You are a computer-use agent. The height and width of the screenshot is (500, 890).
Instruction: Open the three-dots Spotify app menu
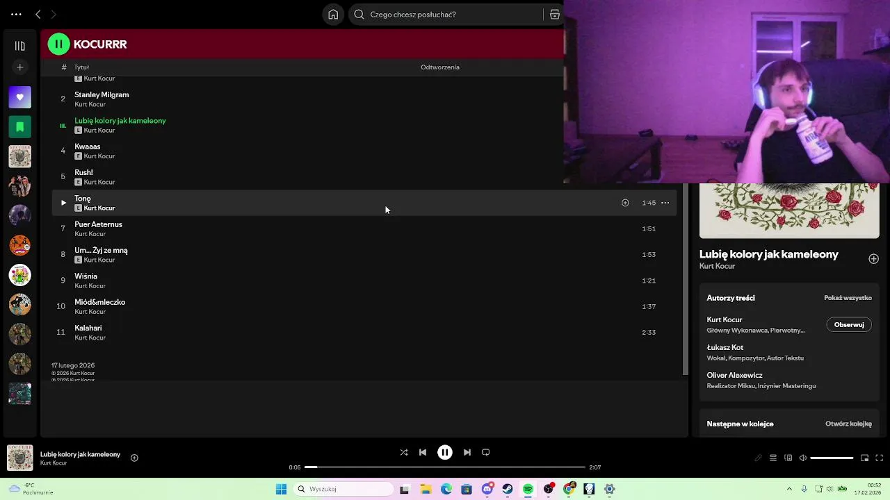[x=16, y=14]
